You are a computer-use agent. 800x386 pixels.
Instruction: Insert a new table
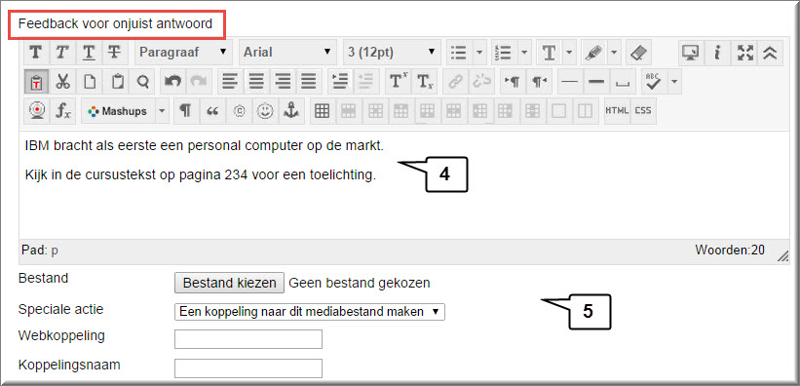point(322,111)
